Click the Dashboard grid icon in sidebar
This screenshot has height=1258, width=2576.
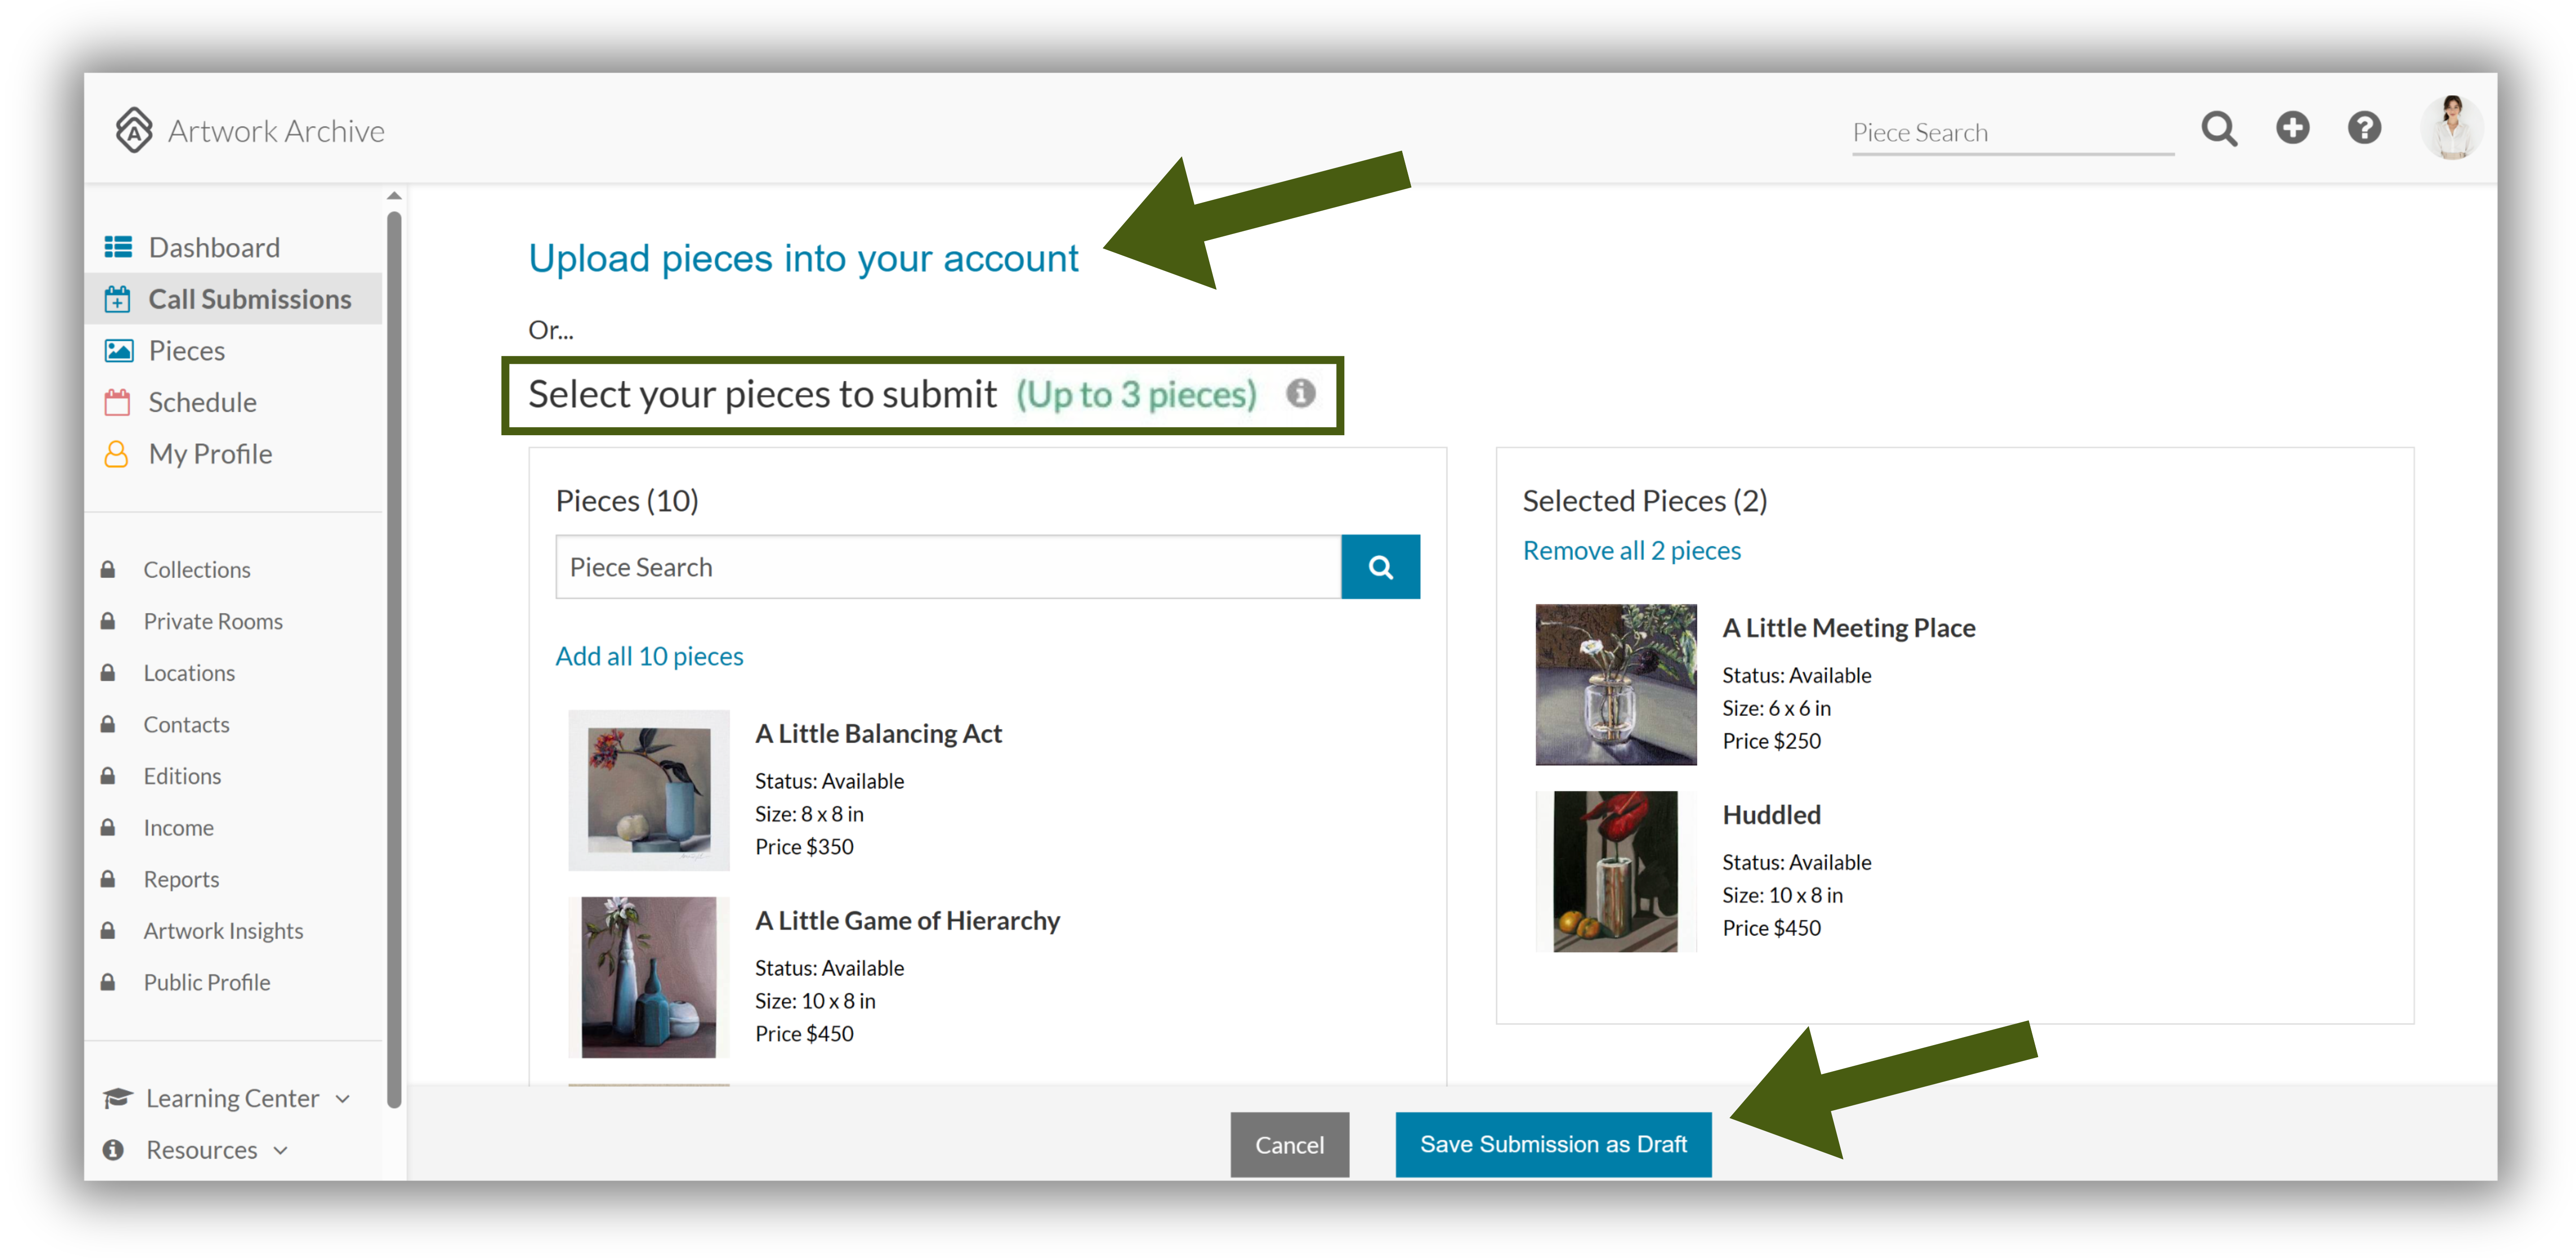tap(118, 247)
